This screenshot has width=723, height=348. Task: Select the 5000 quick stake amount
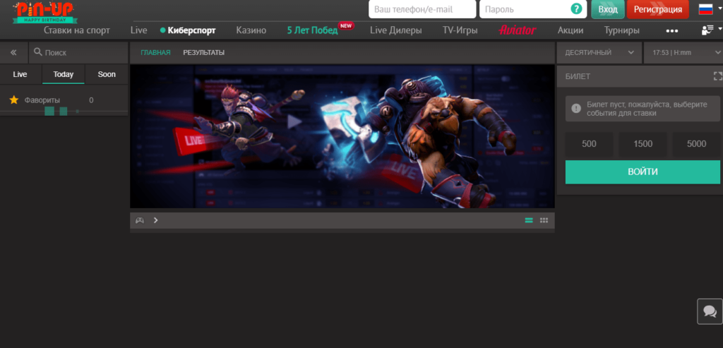[696, 144]
